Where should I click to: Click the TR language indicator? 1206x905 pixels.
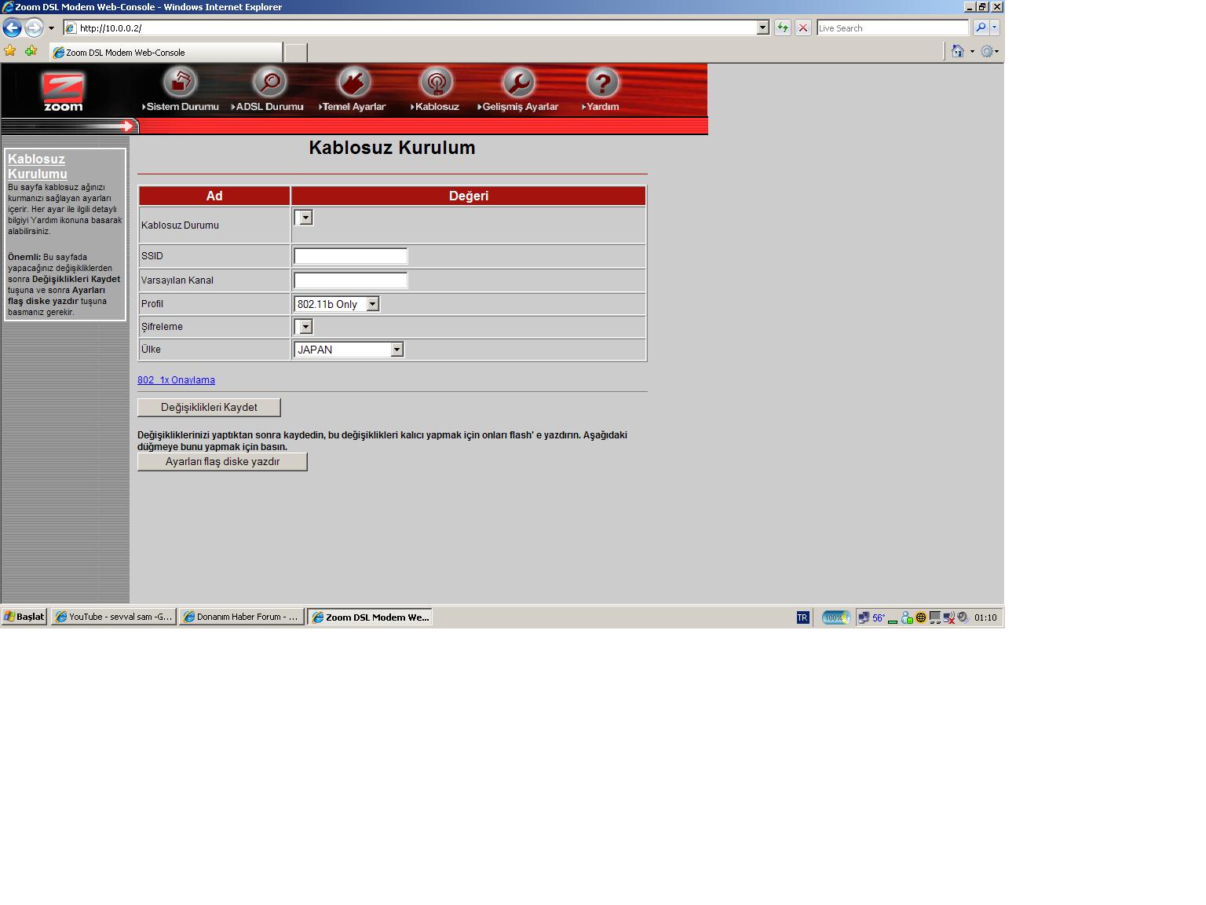point(802,617)
